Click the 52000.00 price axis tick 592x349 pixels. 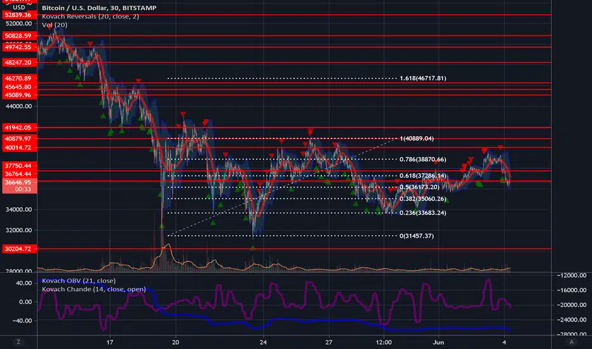coord(19,23)
